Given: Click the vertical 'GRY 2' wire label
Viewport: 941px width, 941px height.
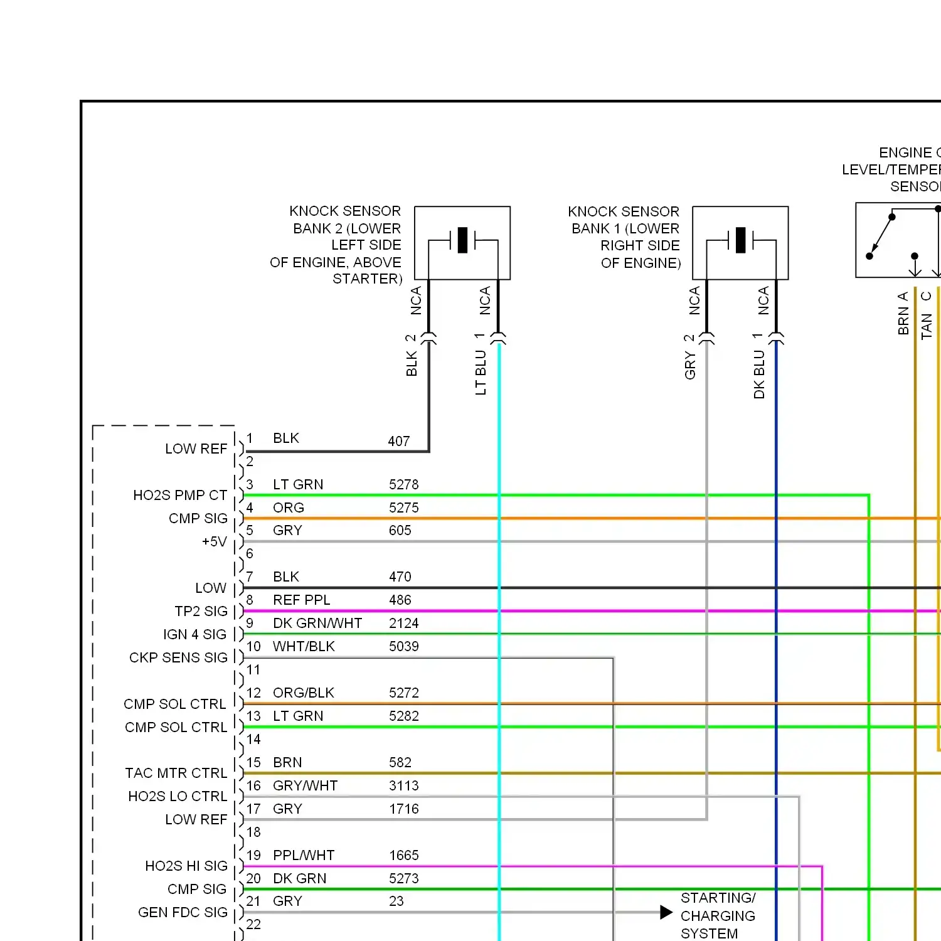Looking at the screenshot, I should pos(690,357).
